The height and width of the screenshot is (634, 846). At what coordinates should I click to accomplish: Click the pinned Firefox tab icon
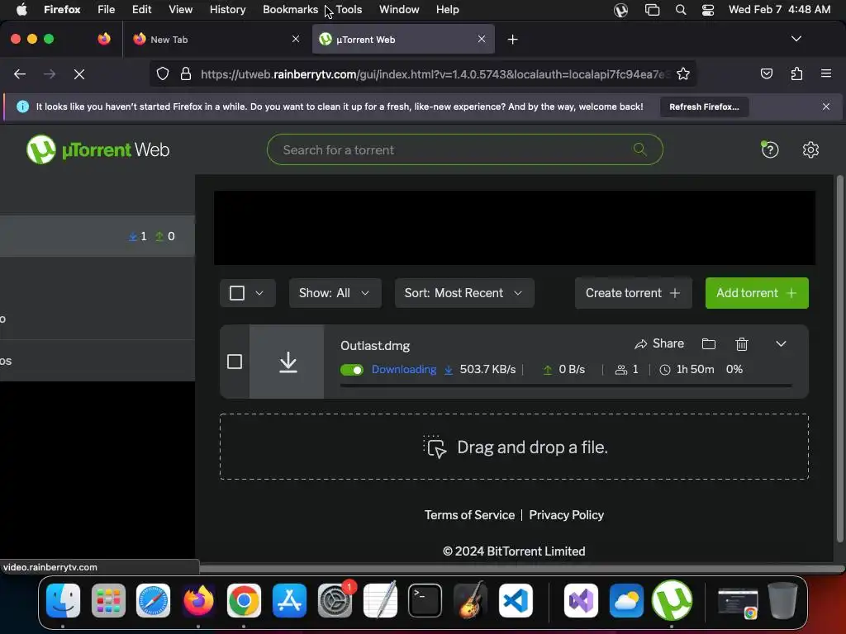[x=104, y=39]
